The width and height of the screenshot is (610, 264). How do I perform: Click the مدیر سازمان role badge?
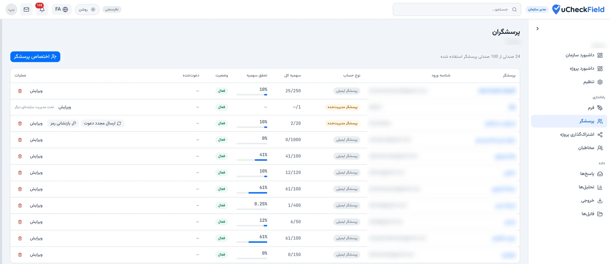click(x=537, y=9)
